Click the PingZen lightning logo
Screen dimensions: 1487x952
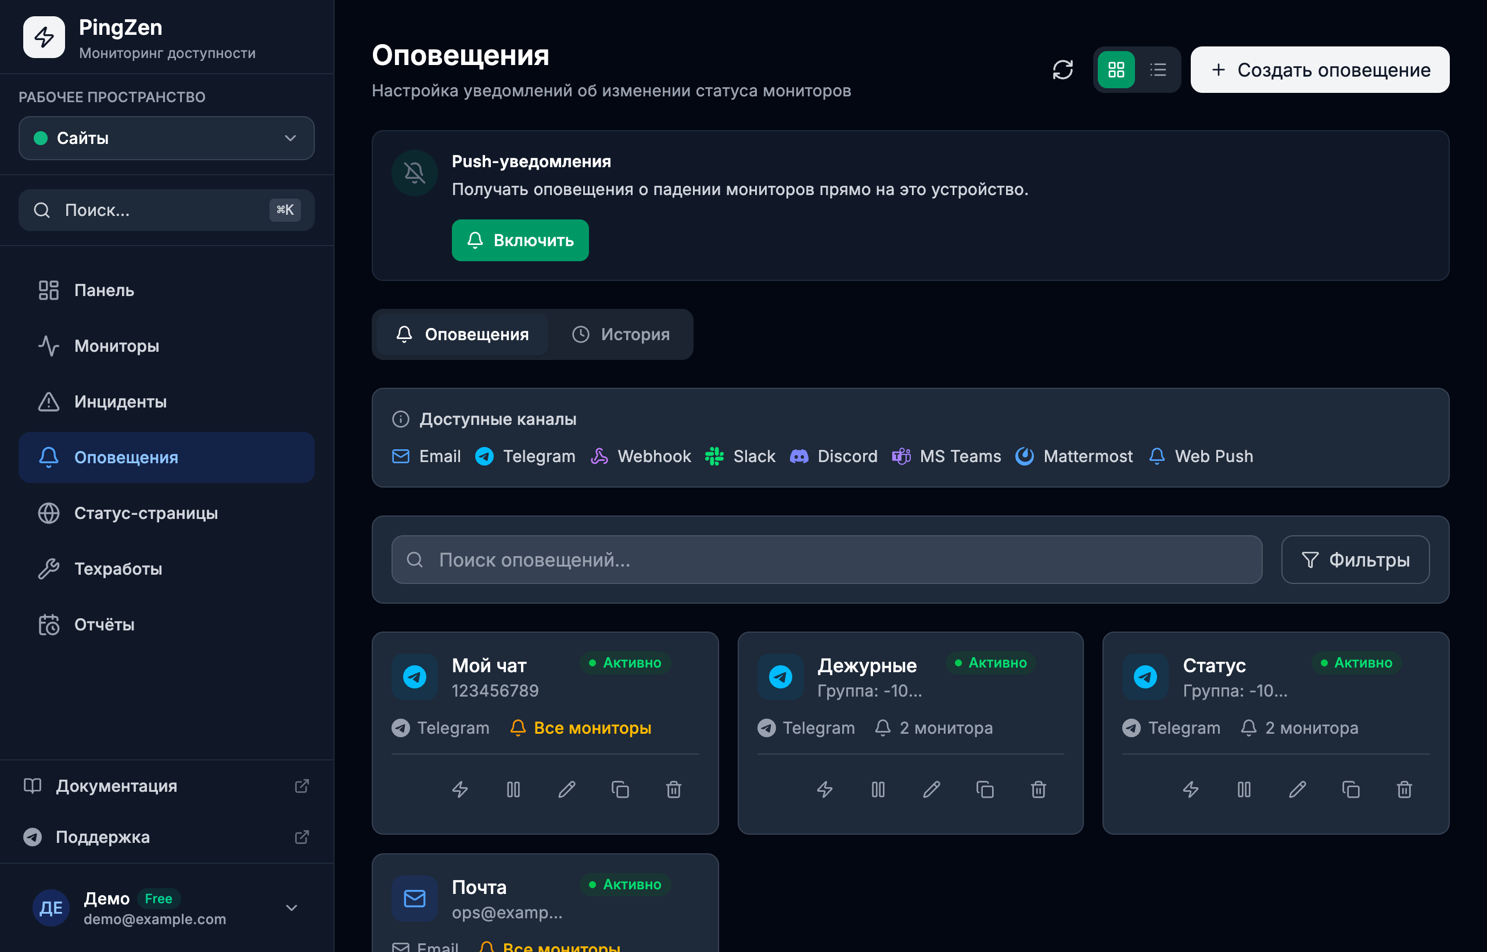click(x=44, y=37)
